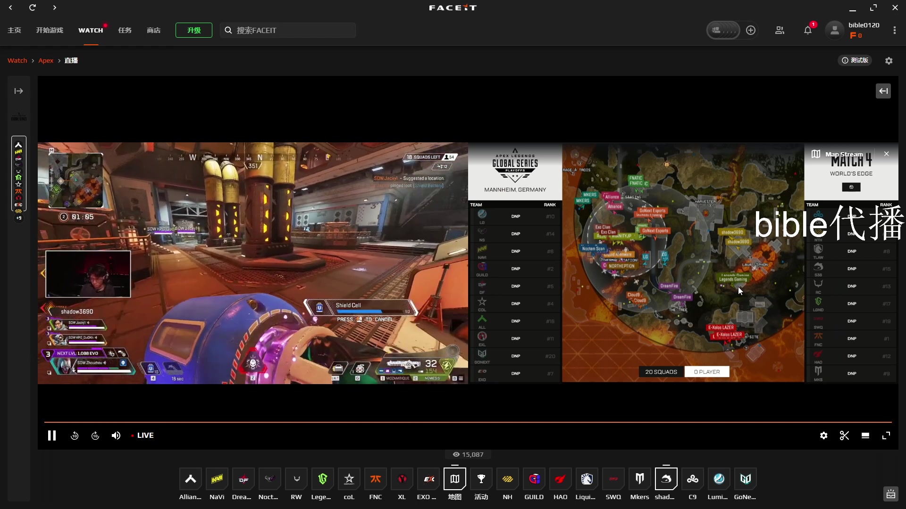The width and height of the screenshot is (906, 509).
Task: Open the selected streams sidebar list
Action: click(x=19, y=174)
